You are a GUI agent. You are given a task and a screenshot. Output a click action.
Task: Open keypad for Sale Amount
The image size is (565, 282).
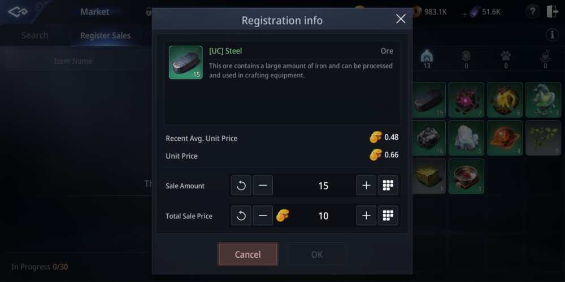(388, 186)
